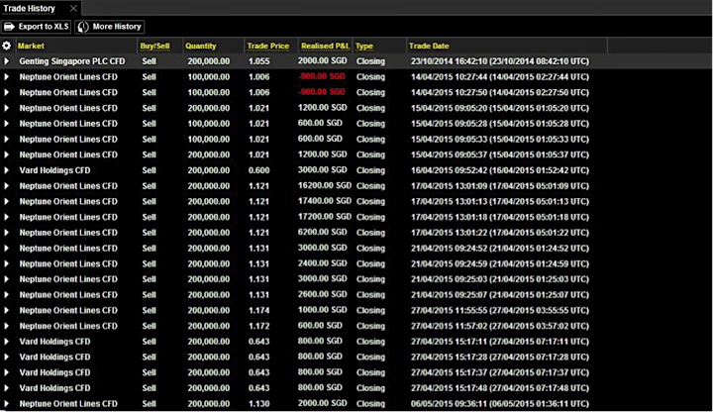The image size is (713, 412).
Task: Expand the Vard Holdings row dated 27/04/2015 15:17:37
Action: click(6, 372)
